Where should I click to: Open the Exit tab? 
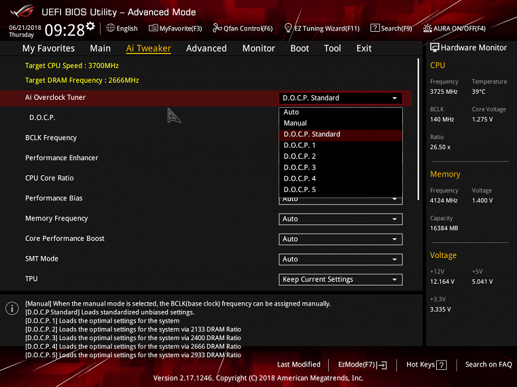point(364,48)
